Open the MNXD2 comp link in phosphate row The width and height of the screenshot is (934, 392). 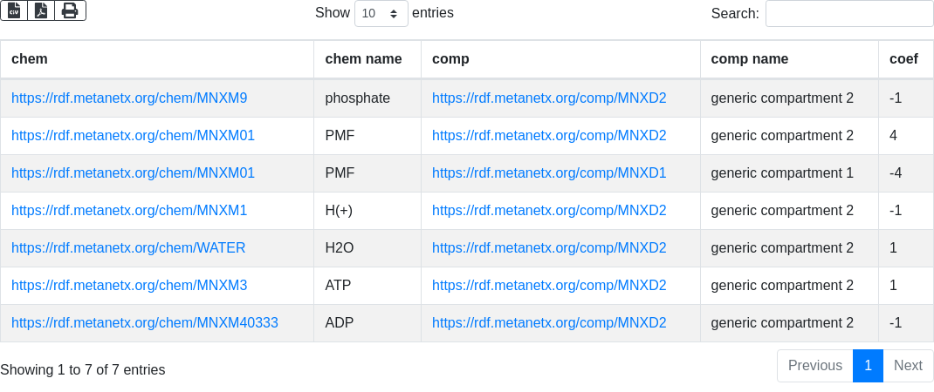(549, 98)
